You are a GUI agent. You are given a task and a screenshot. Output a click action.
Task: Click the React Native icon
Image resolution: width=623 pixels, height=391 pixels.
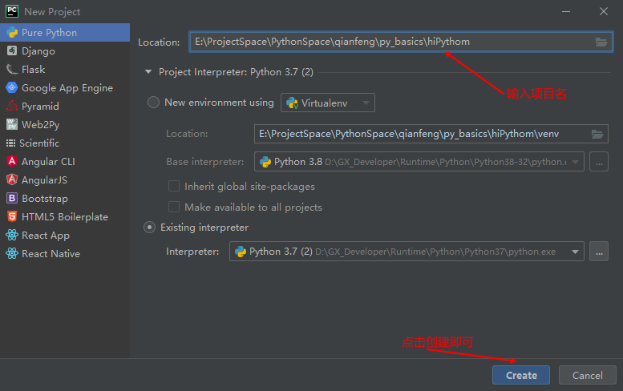[x=12, y=253]
